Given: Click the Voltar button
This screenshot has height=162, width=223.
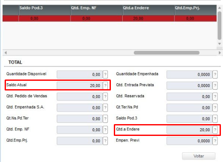Looking at the screenshot, I should point(198,156).
